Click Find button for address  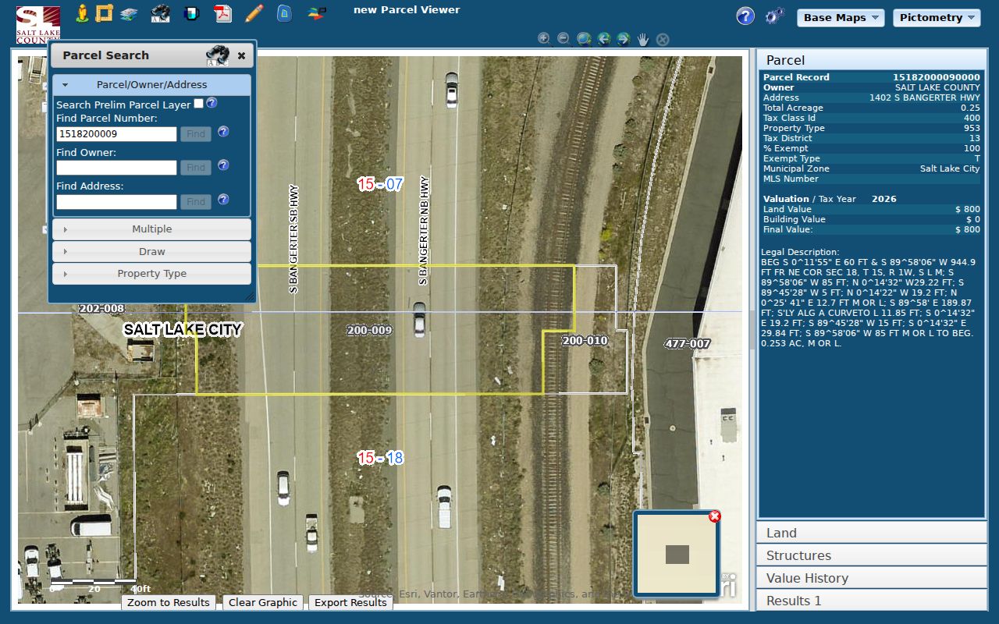(196, 202)
